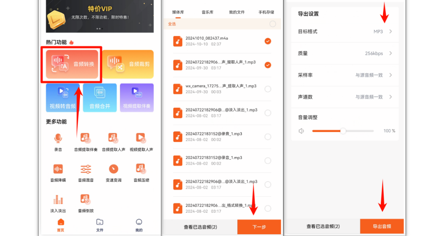Image resolution: width=447 pixels, height=236 pixels.
Task: Expand the 质量 256kbps option chevron
Action: click(391, 53)
